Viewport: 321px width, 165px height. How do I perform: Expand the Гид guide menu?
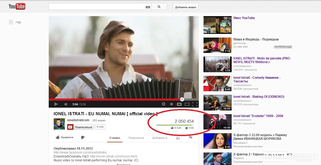(x=15, y=22)
